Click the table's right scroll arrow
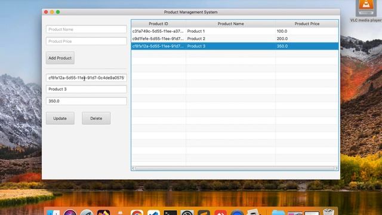Viewport: 382px width, 215px height. [337, 168]
